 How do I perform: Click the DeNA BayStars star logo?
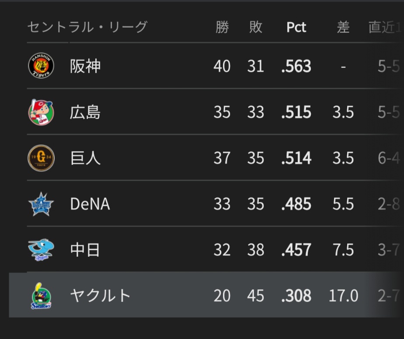[x=41, y=204]
